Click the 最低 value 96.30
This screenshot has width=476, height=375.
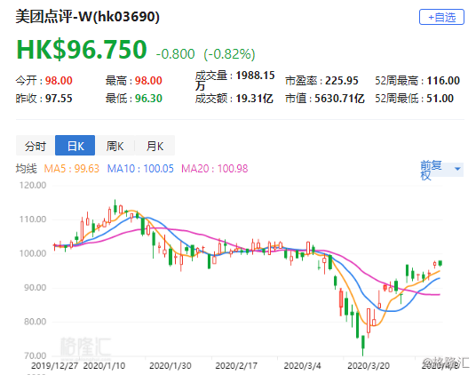pyautogui.click(x=148, y=99)
